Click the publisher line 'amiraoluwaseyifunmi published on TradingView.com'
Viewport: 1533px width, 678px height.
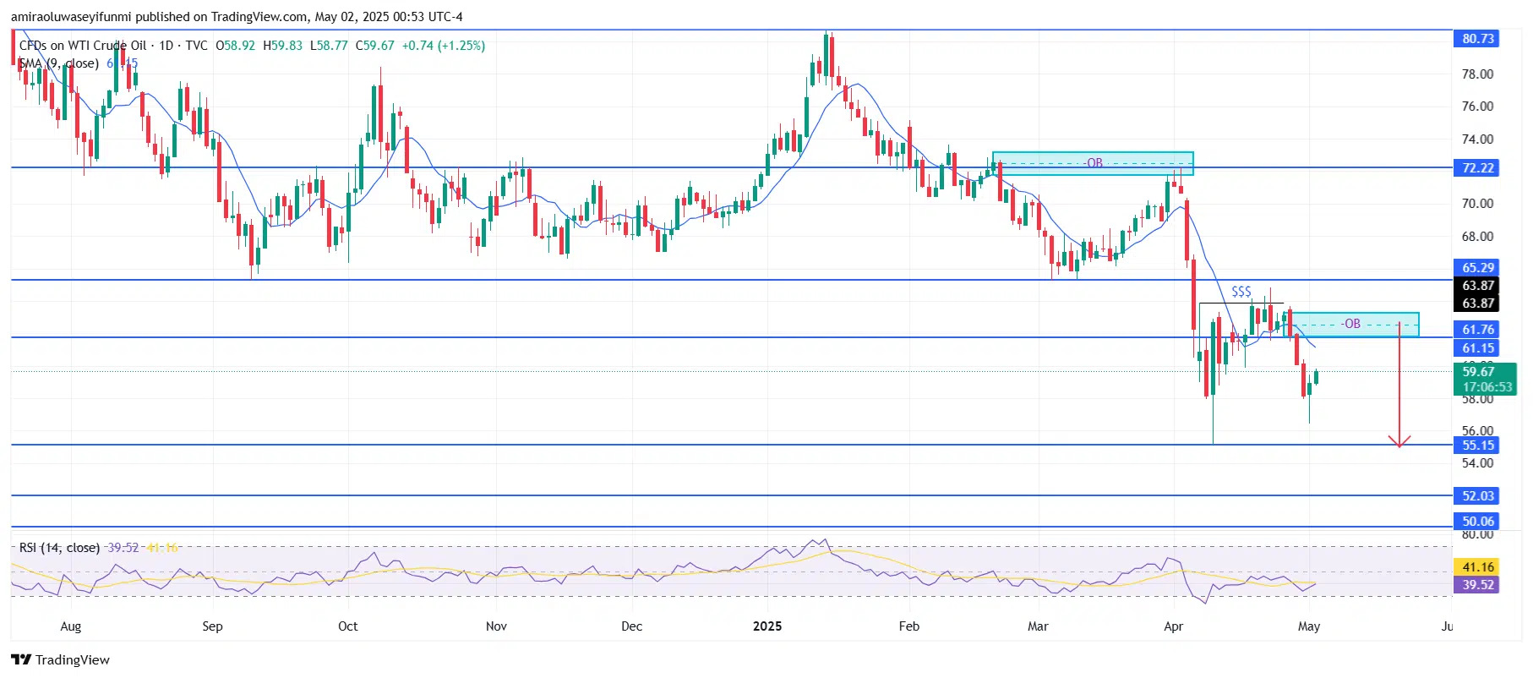click(x=160, y=16)
